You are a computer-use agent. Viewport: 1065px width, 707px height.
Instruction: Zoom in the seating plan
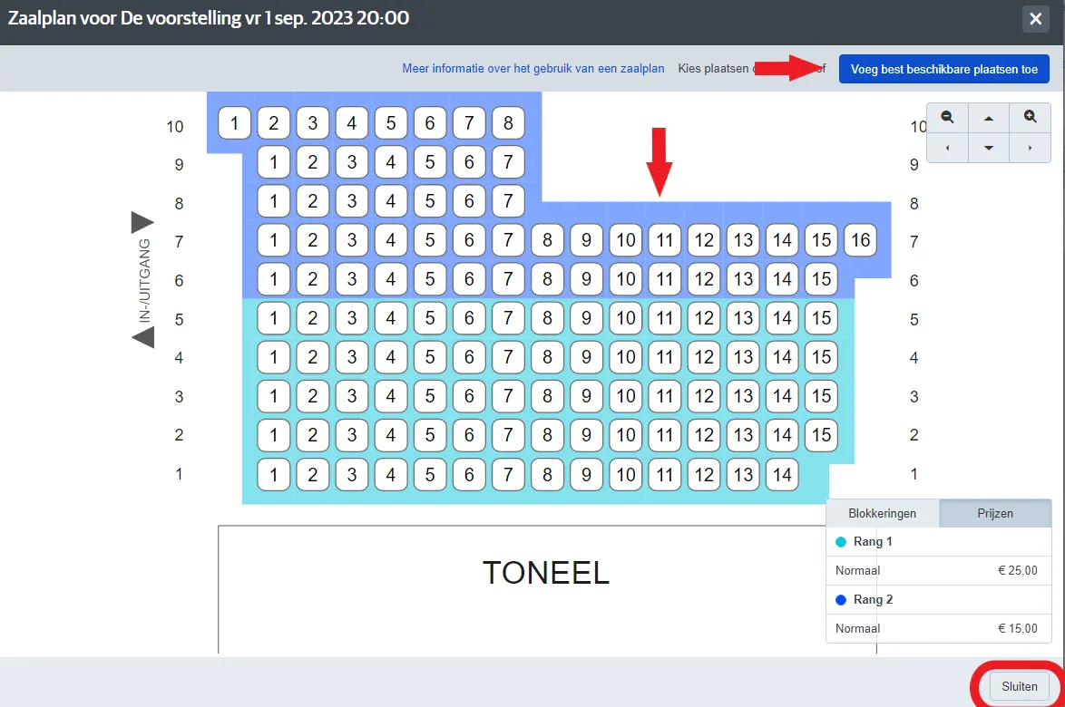point(1031,118)
